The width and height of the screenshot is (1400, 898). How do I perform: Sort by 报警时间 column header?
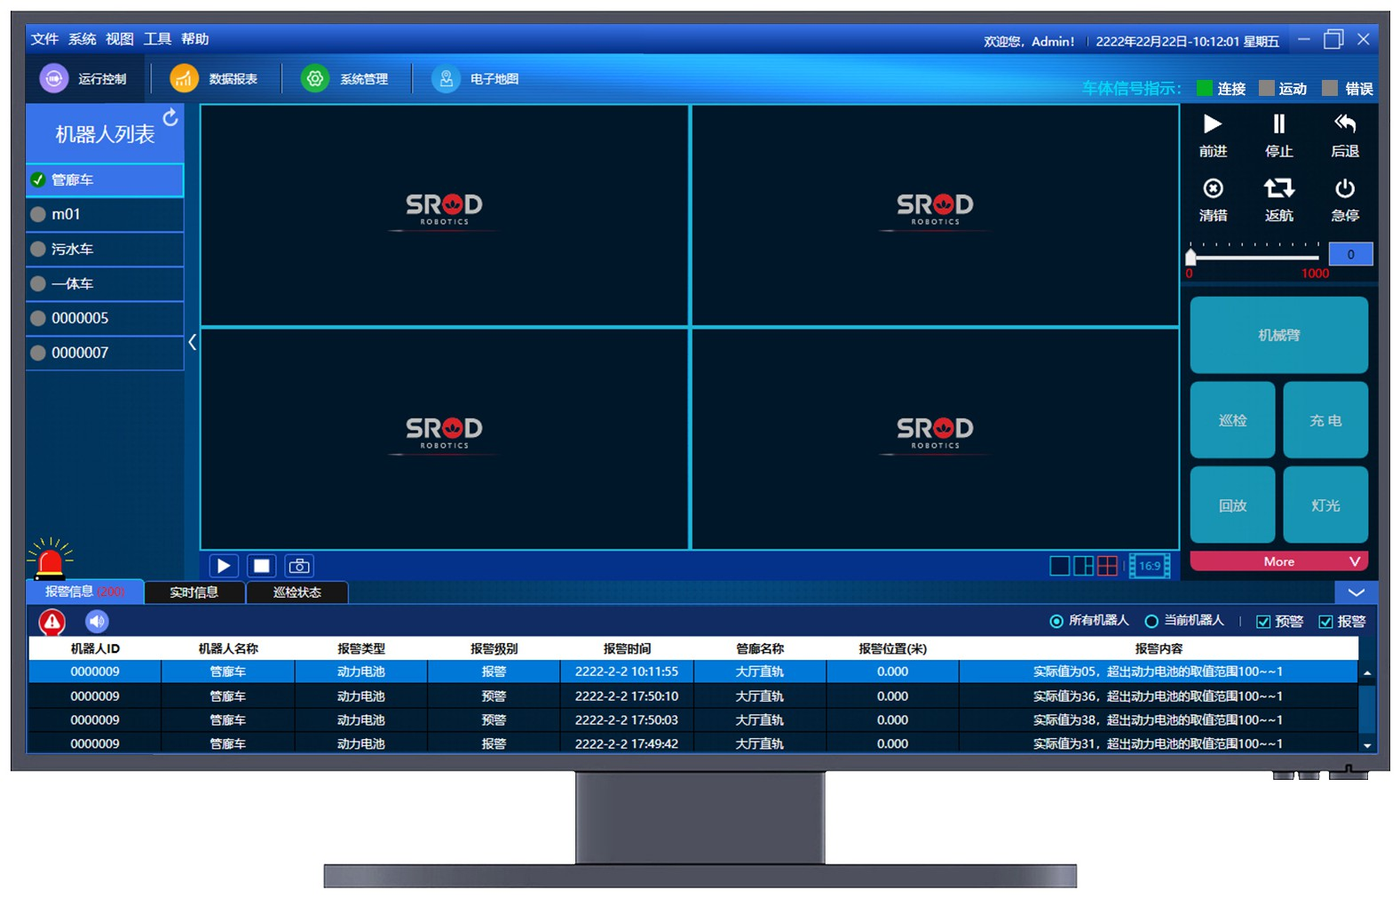click(627, 648)
